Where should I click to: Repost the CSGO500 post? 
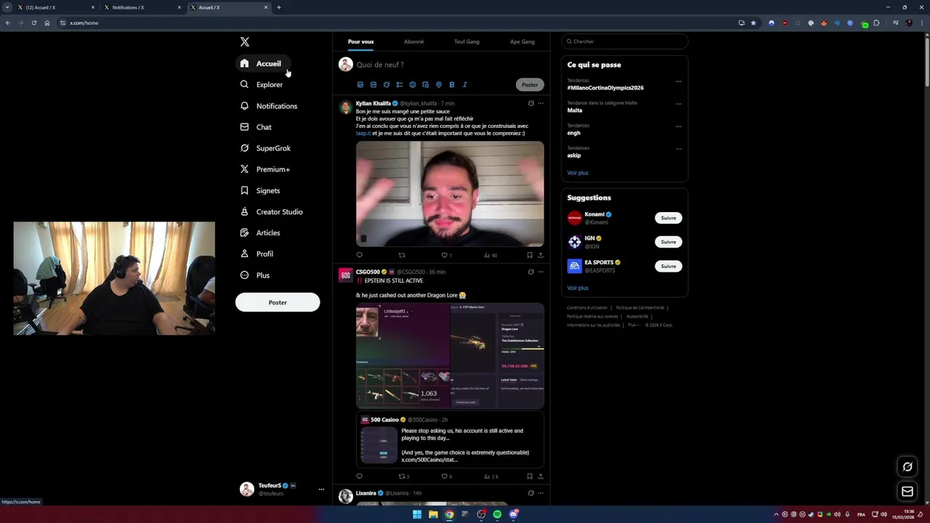[403, 477]
